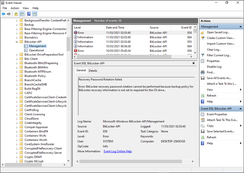This screenshot has width=244, height=173.
Task: Collapse the BitLocker-API tree folder
Action: pyautogui.click(x=17, y=41)
